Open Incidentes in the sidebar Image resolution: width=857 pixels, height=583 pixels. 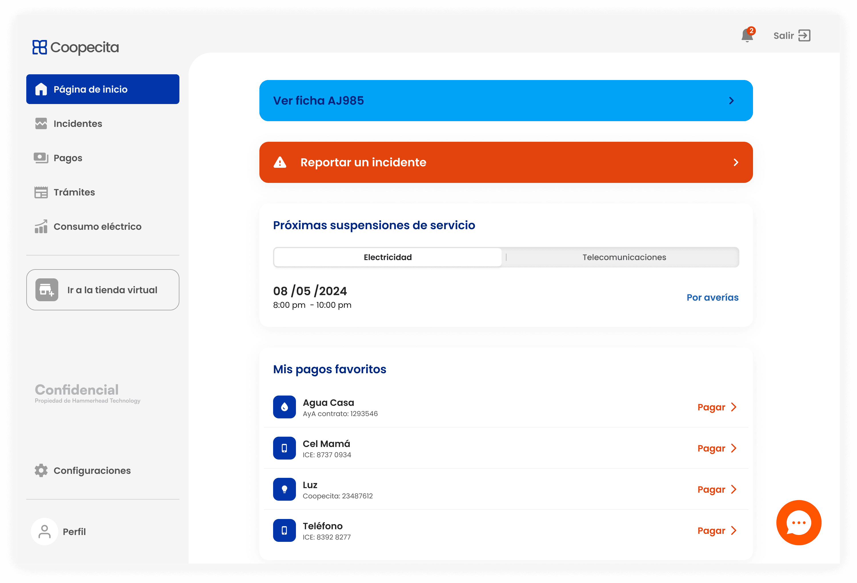pyautogui.click(x=77, y=124)
